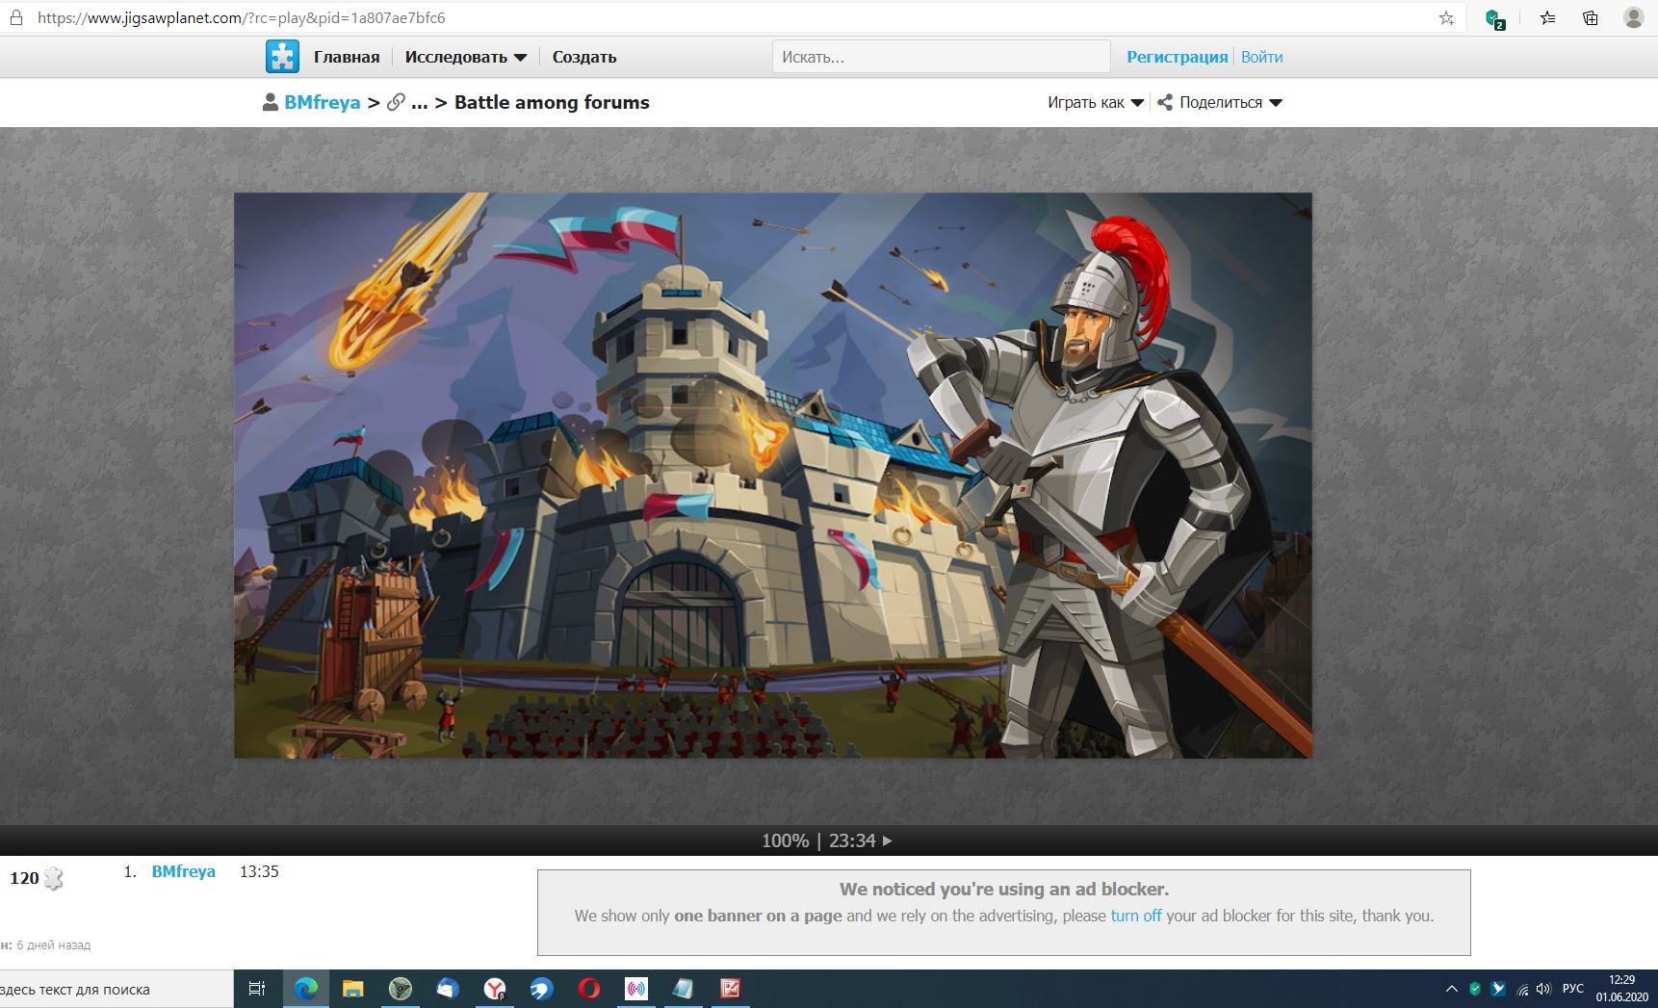Click the Microsoft Edge taskbar icon
Viewport: 1658px width, 1008px height.
pyautogui.click(x=306, y=989)
